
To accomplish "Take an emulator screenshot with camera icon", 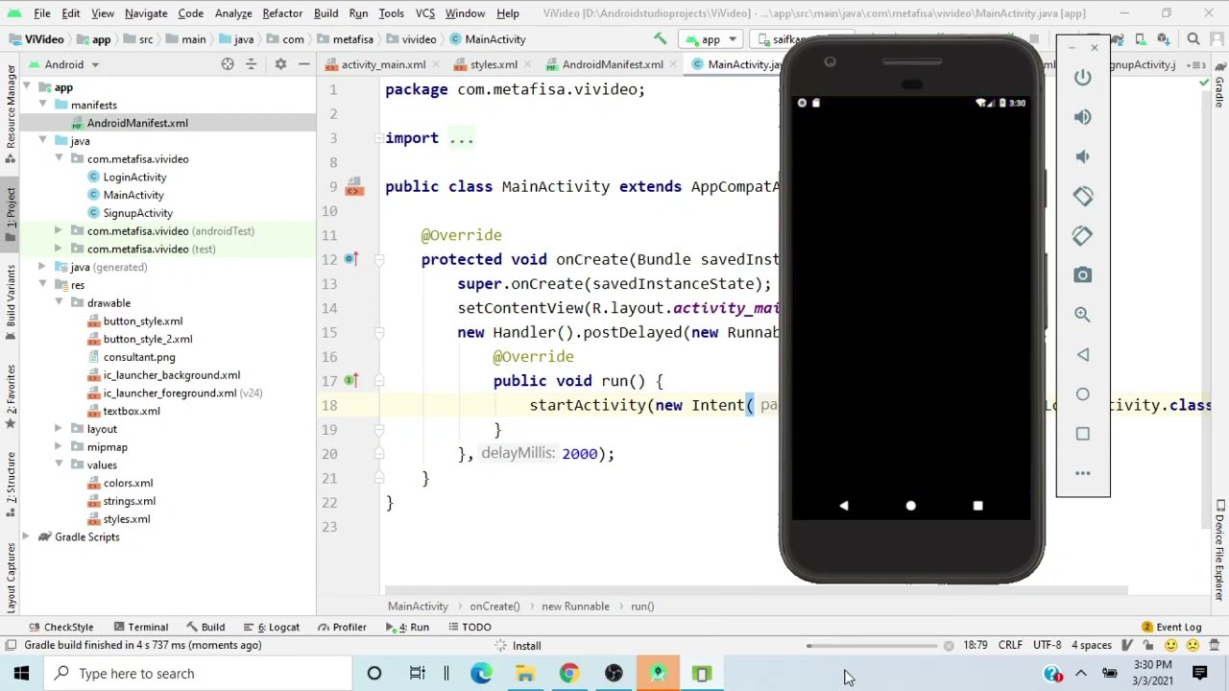I will [x=1082, y=275].
